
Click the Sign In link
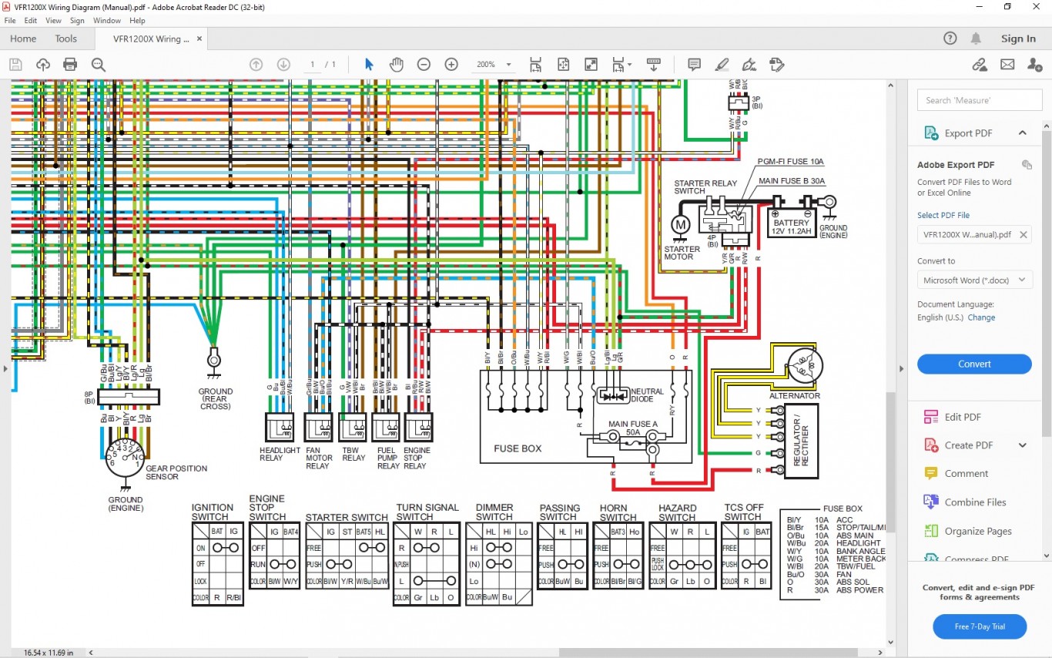click(x=1018, y=39)
